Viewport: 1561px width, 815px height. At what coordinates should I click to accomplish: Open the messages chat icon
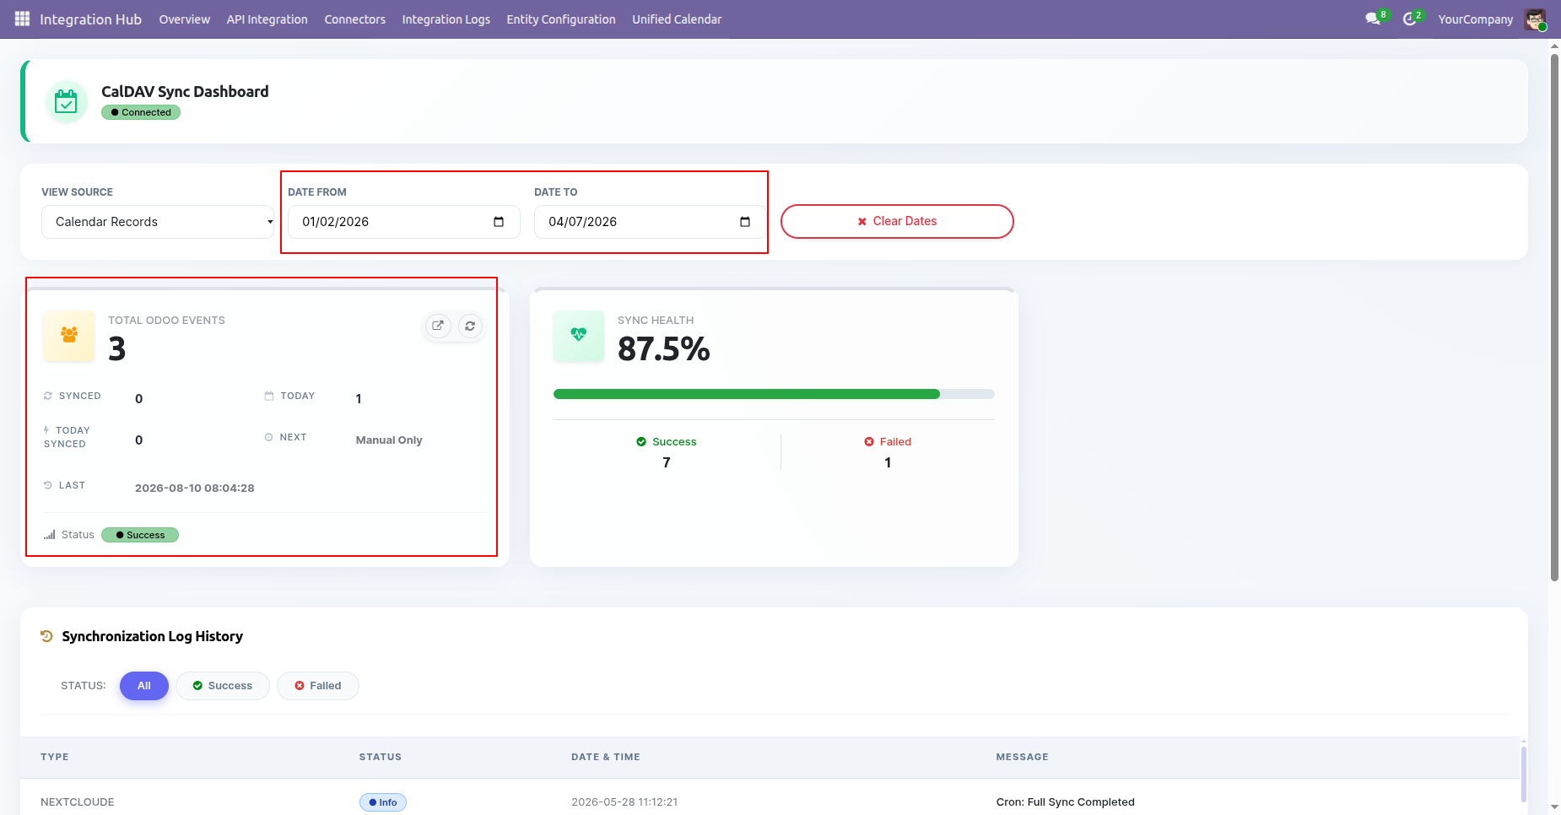[1373, 19]
